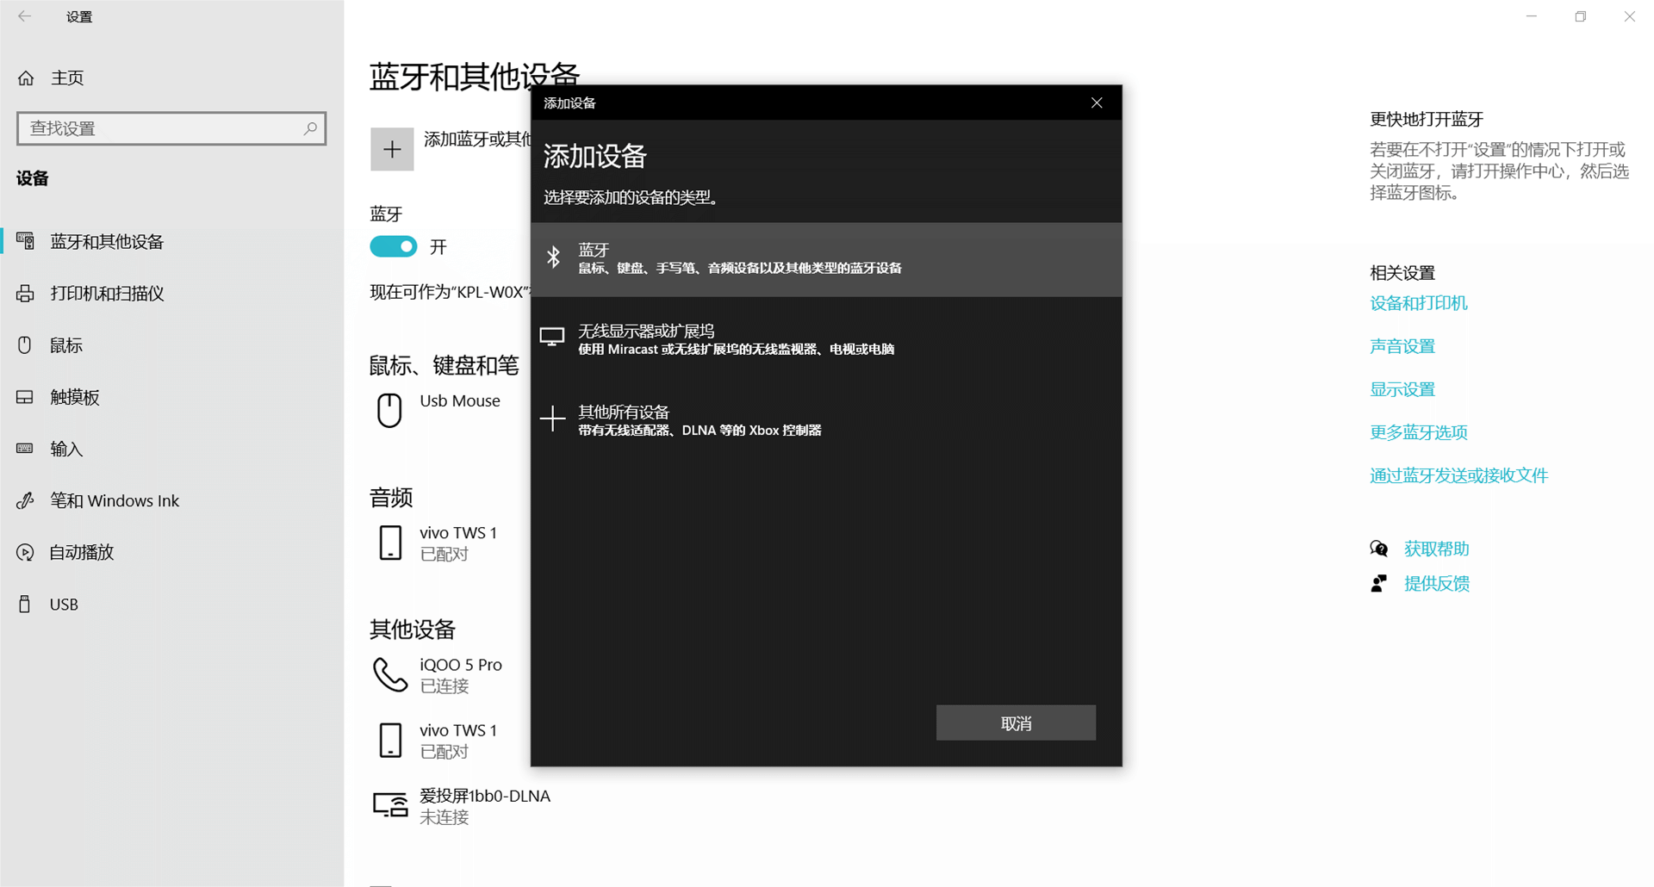Open 通过蓝牙发送或接收文件 link

click(1458, 475)
